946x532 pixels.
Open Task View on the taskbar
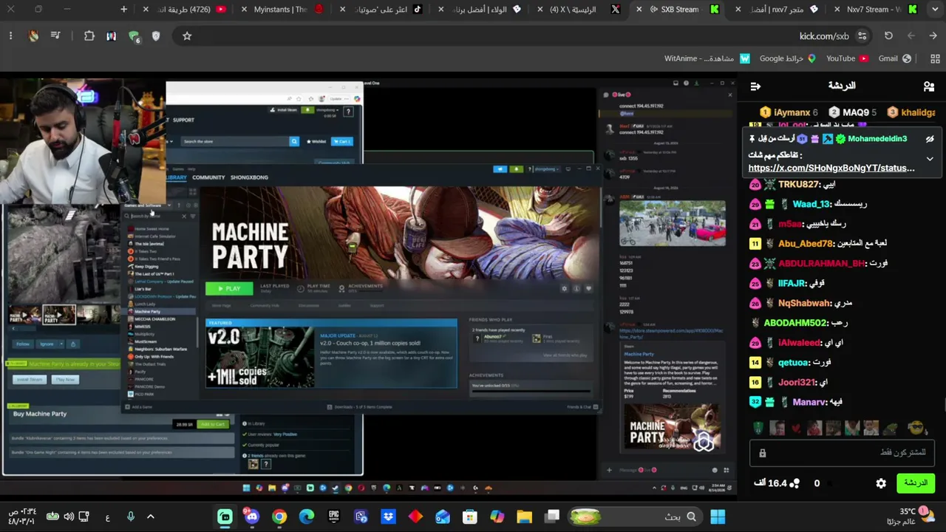click(552, 516)
